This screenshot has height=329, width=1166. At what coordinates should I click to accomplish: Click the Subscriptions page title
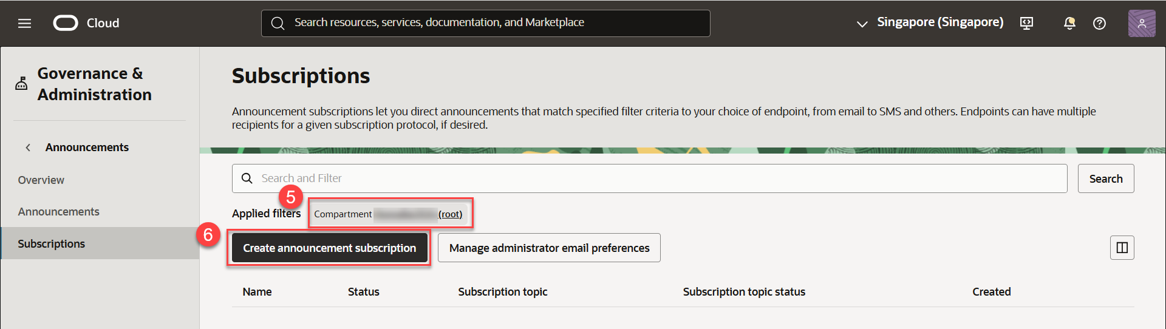pos(301,76)
